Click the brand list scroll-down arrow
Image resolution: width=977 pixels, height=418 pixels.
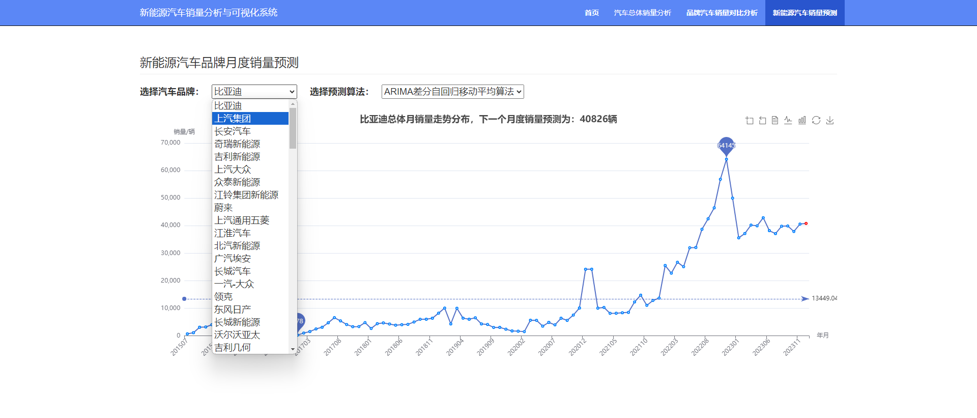click(293, 349)
